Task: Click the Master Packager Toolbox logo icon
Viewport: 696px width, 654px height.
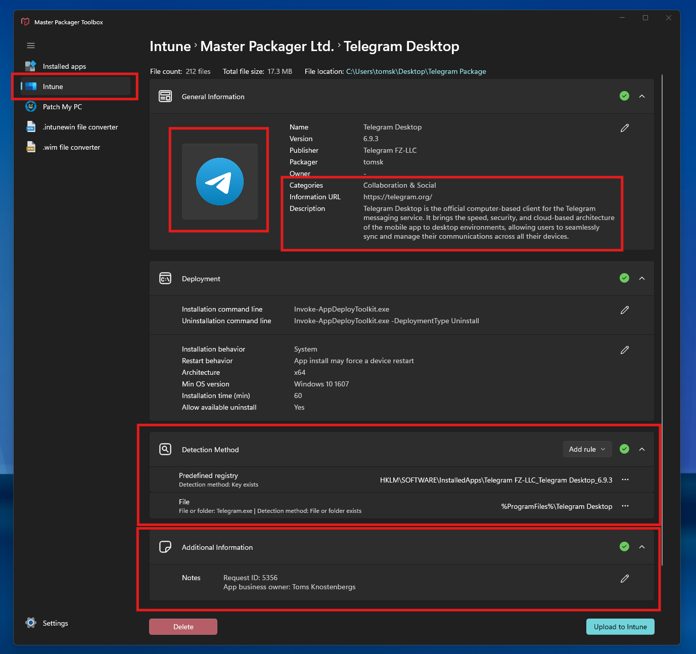Action: (25, 22)
